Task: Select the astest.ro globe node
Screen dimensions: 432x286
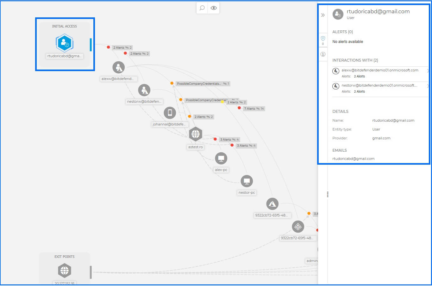Action: 196,134
